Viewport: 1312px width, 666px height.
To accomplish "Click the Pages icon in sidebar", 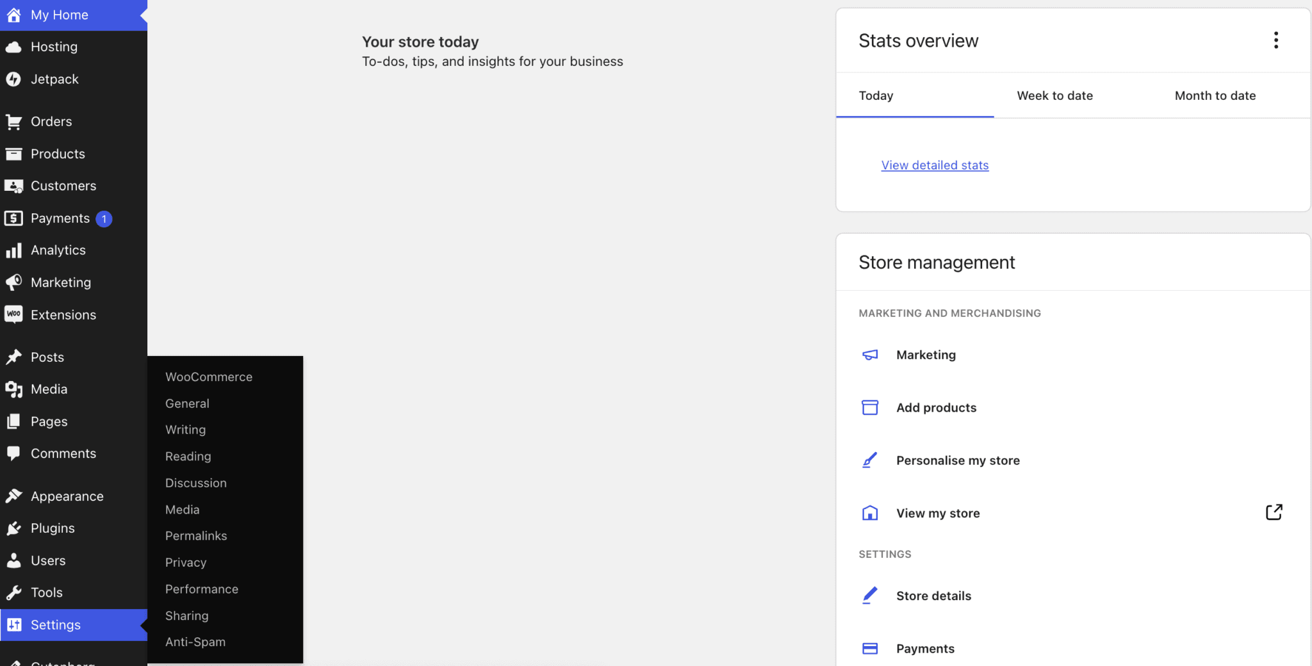I will pyautogui.click(x=13, y=421).
